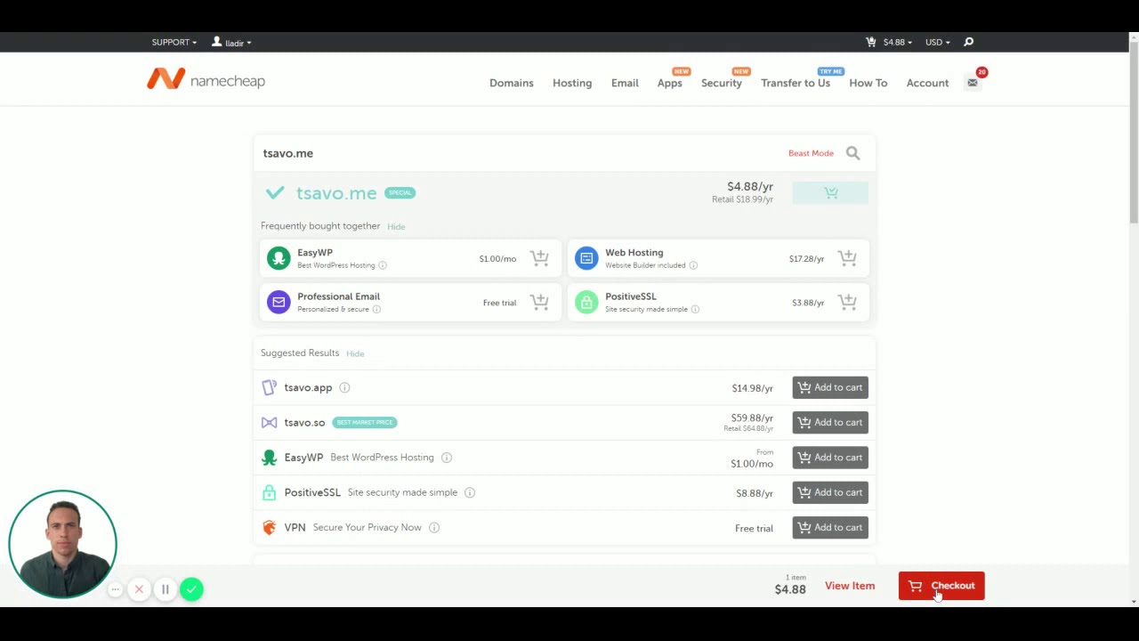Click the VPN orange fox icon
The height and width of the screenshot is (641, 1139).
point(270,527)
